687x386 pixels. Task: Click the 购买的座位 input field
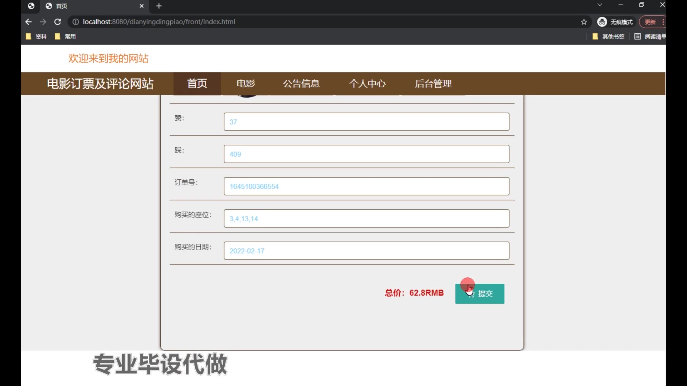click(x=366, y=218)
